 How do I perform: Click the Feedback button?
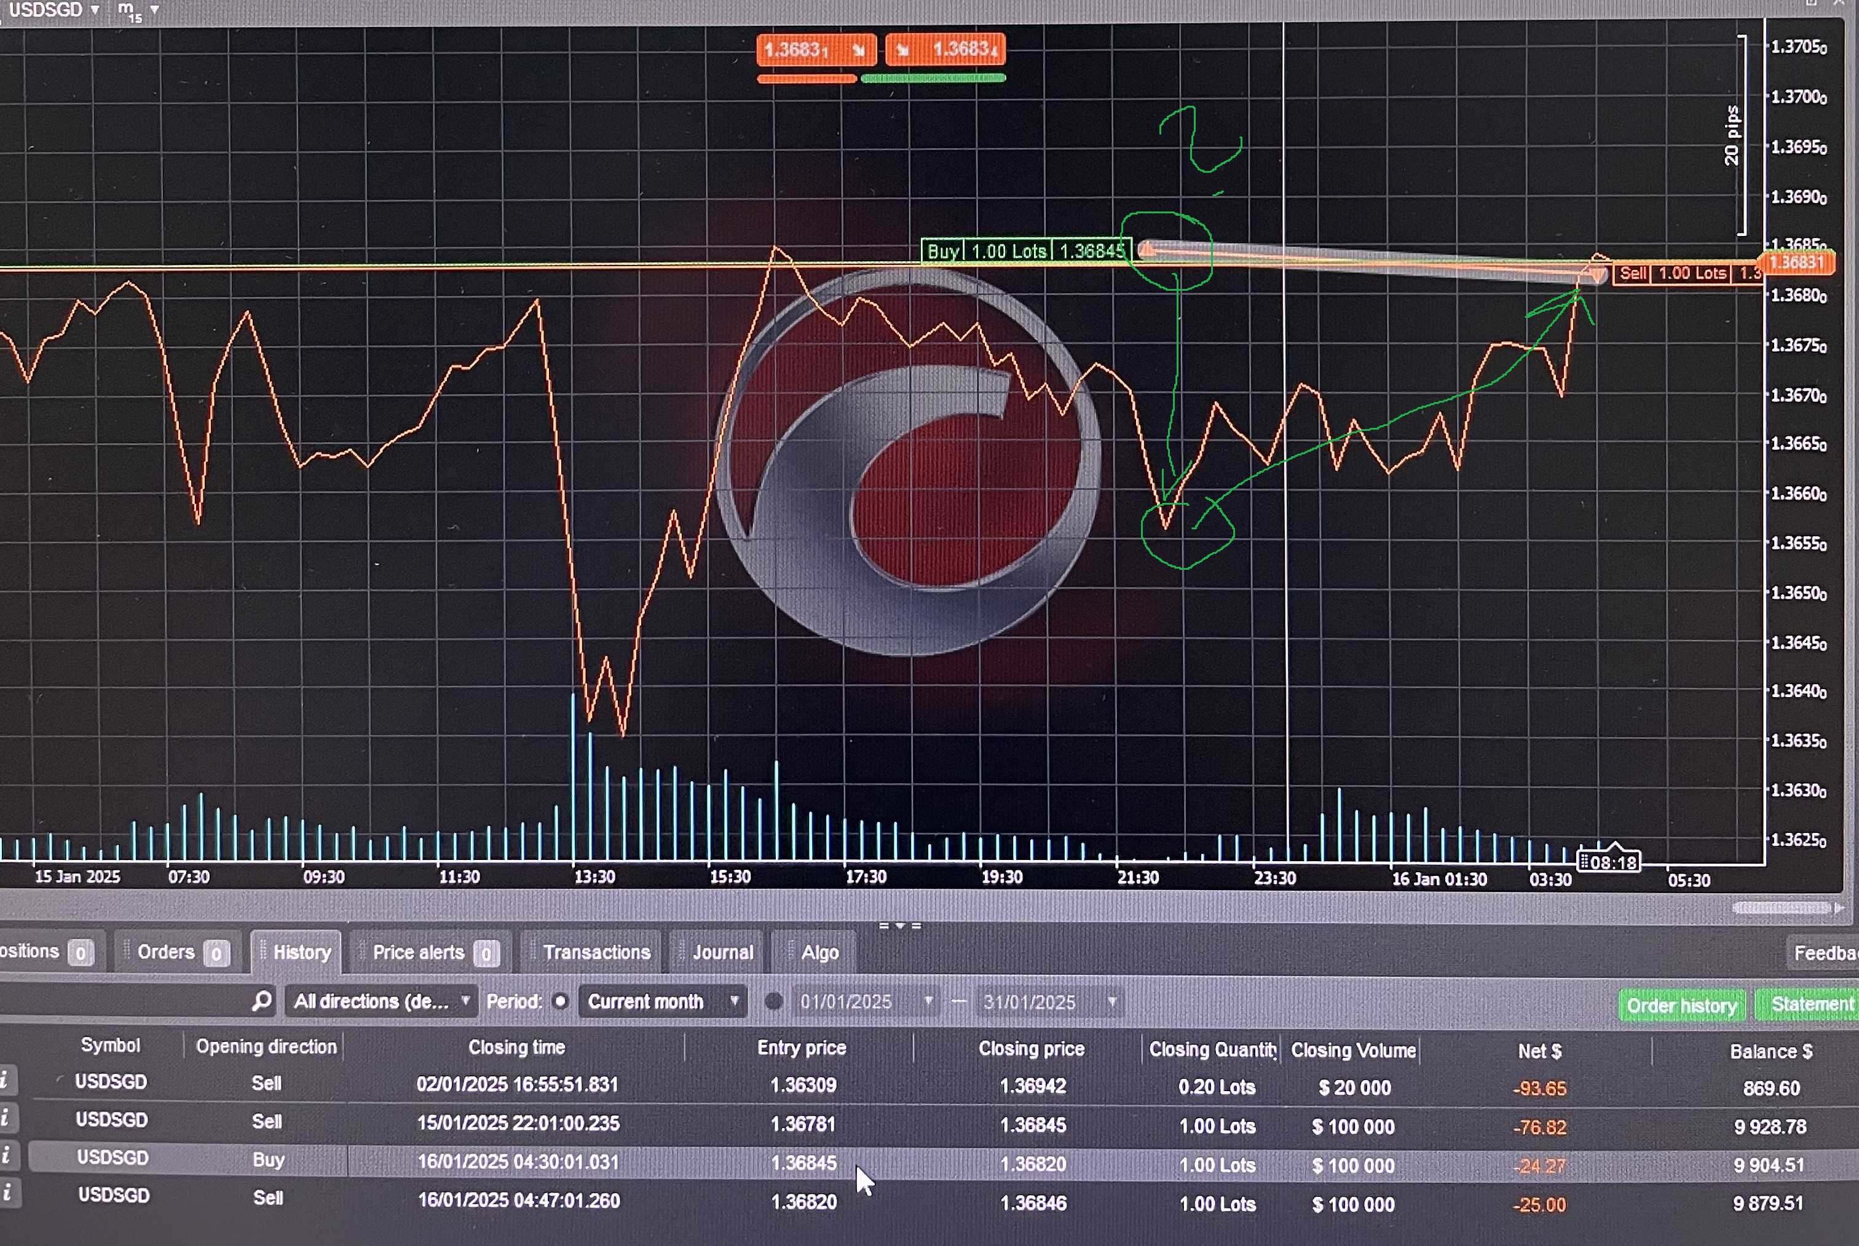click(x=1823, y=953)
